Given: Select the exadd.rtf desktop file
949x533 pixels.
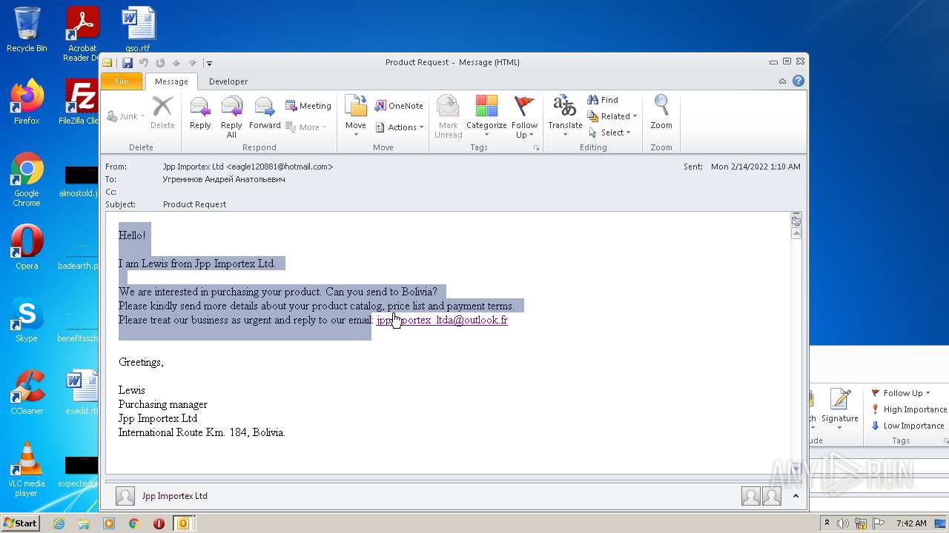Looking at the screenshot, I should pos(82,392).
